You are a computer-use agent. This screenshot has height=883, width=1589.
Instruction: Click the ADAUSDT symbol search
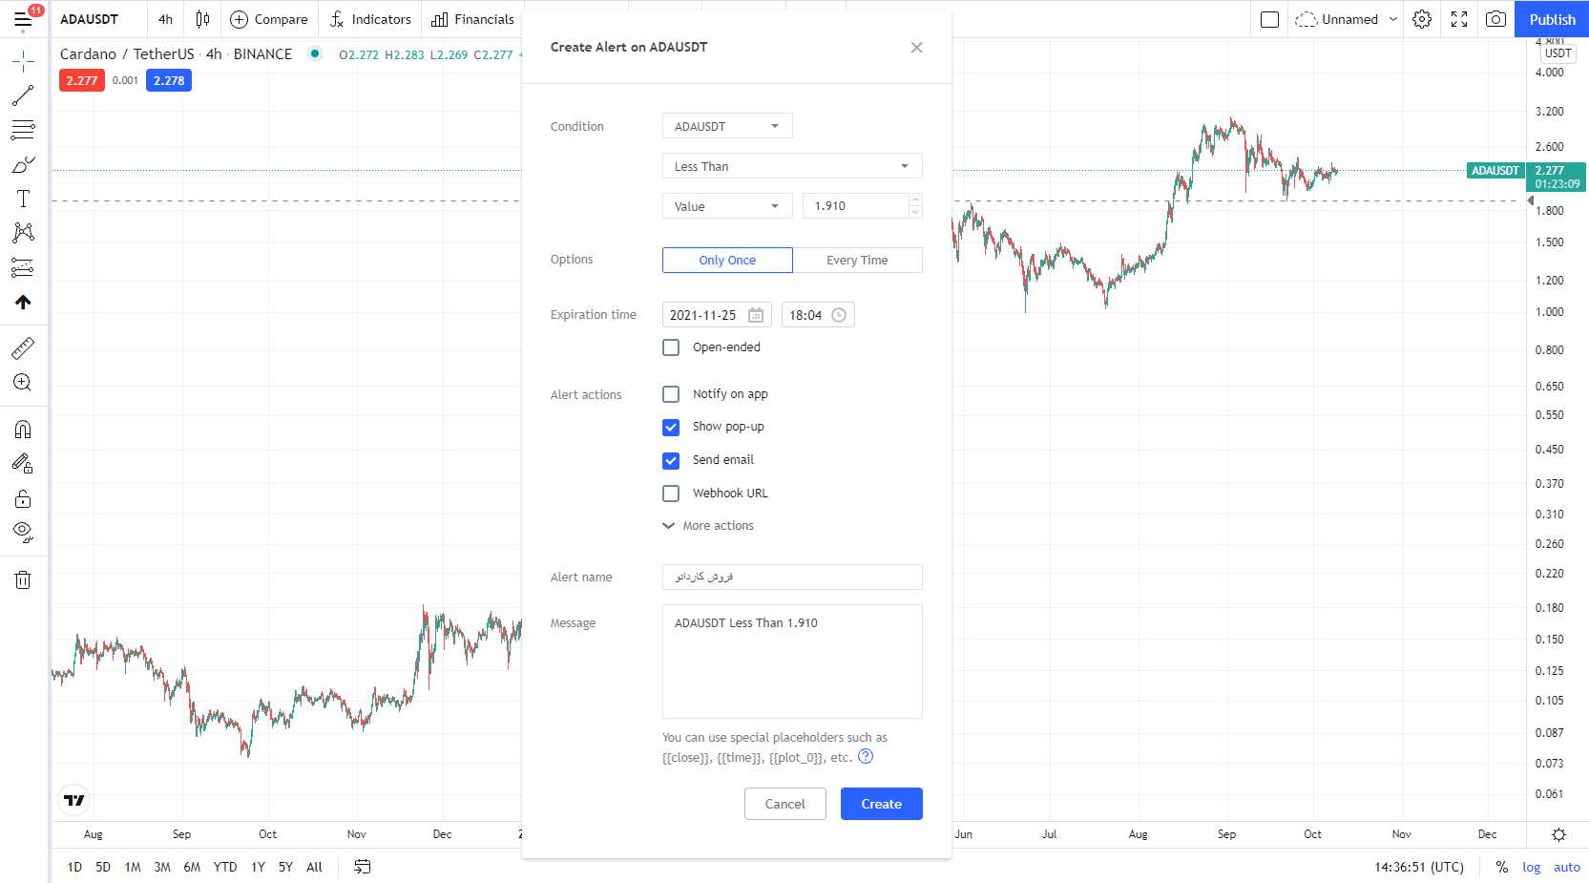click(x=89, y=19)
